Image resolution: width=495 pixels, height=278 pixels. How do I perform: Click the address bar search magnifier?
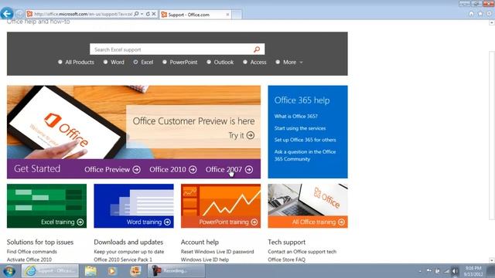coord(136,14)
